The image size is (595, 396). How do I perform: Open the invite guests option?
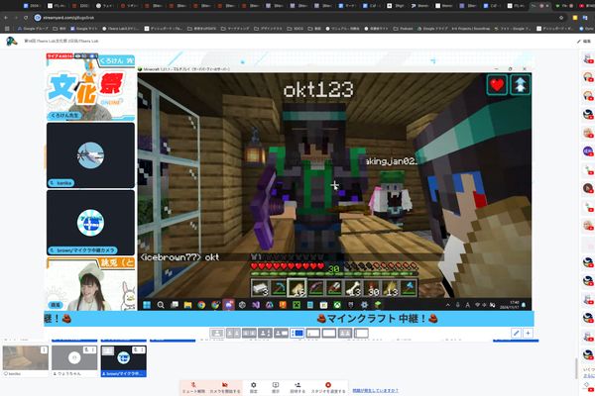[x=297, y=387]
